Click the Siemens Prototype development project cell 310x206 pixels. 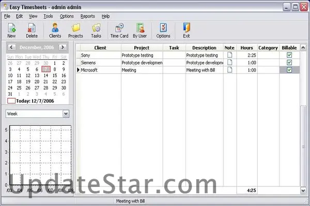(x=142, y=63)
